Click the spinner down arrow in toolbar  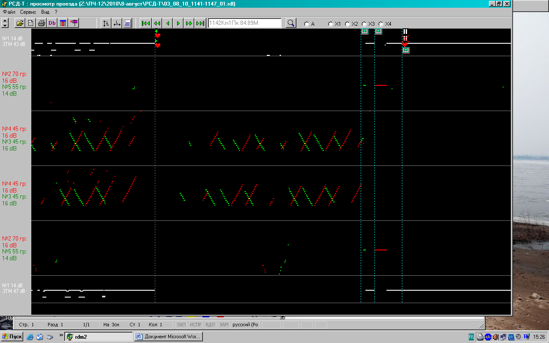(5, 25)
